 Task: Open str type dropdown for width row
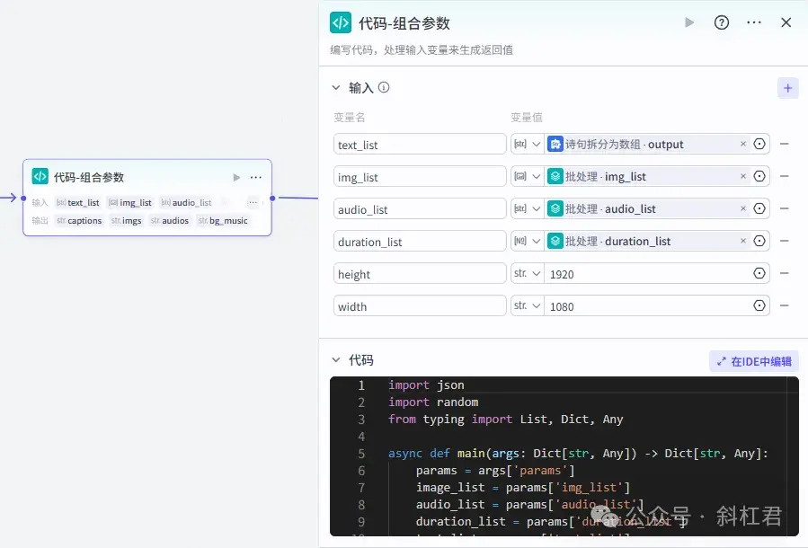[x=528, y=306]
